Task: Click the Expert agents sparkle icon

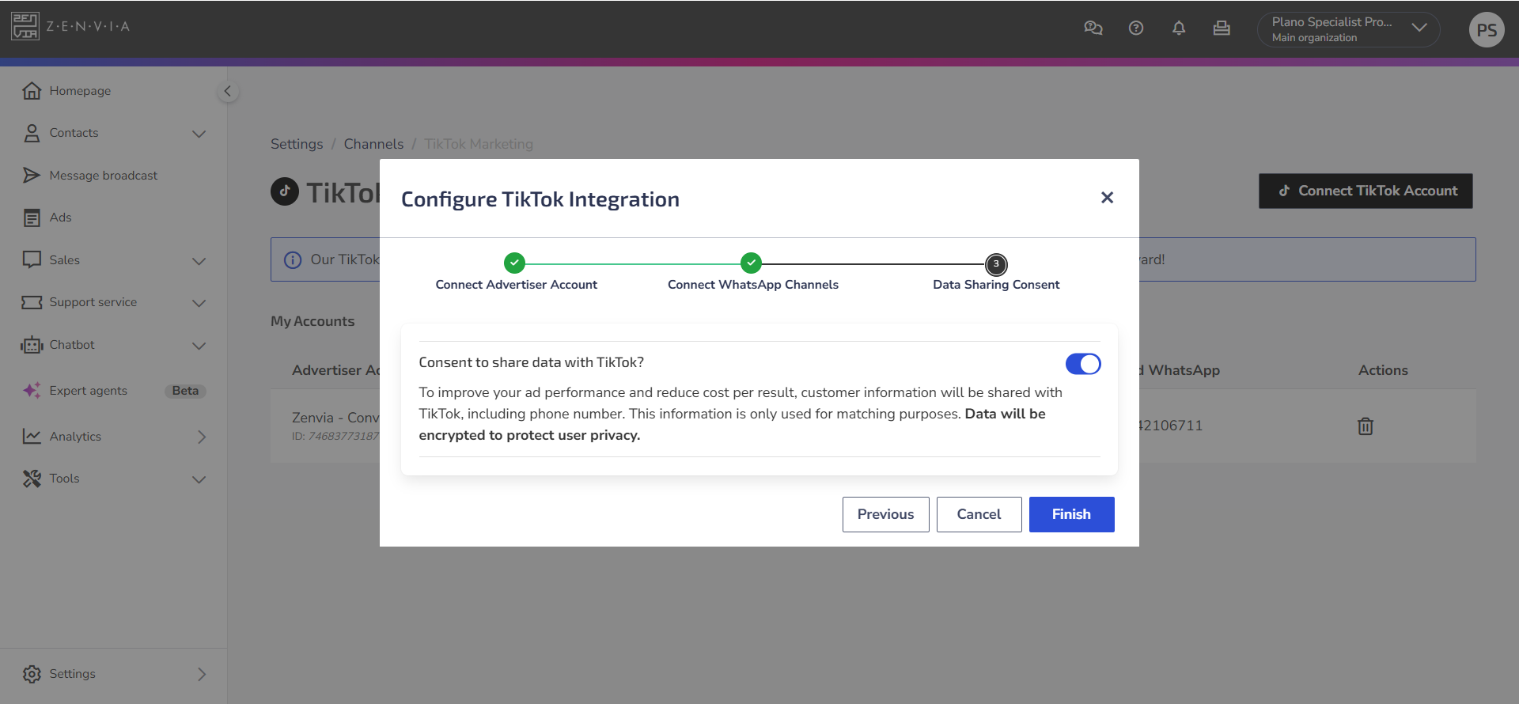Action: tap(32, 391)
